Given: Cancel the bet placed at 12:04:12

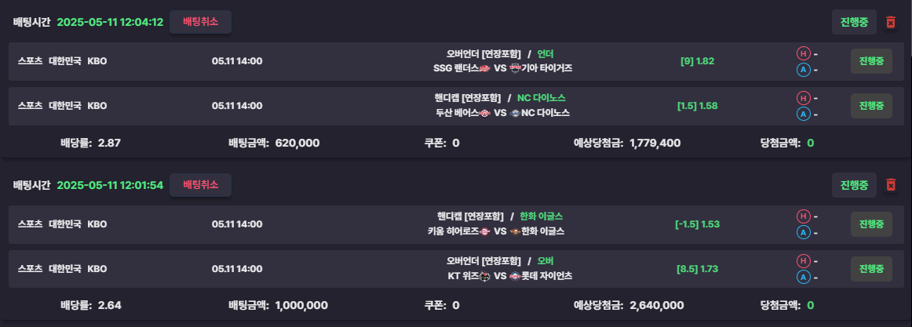Looking at the screenshot, I should [201, 22].
